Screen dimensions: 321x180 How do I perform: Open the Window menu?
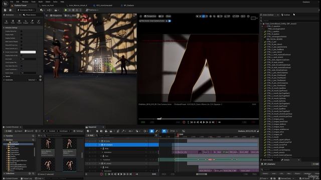(x=25, y=1)
